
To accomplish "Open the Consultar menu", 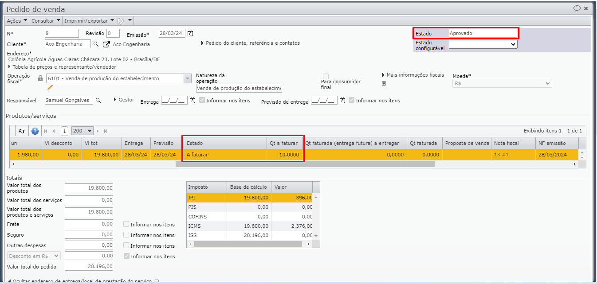I will pyautogui.click(x=46, y=21).
